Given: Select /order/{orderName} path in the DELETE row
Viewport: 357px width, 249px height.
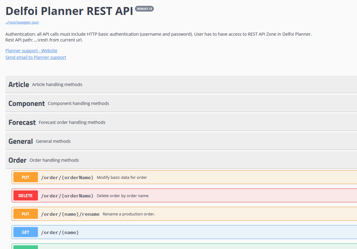Looking at the screenshot, I should (67, 196).
